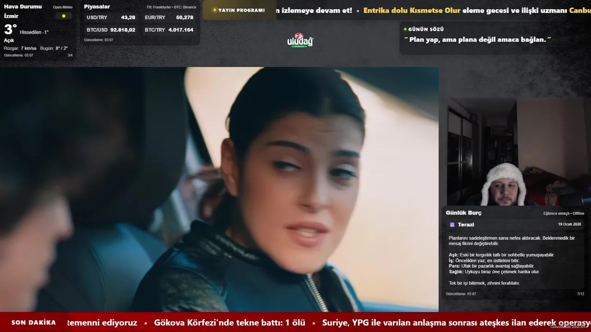Click the 'Rüzgar: 7 km/sa' value
This screenshot has width=591, height=332.
(x=20, y=48)
